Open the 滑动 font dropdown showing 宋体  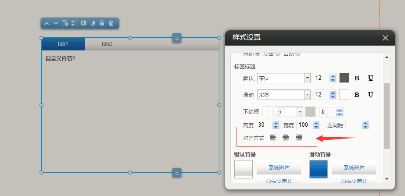[x=307, y=95]
